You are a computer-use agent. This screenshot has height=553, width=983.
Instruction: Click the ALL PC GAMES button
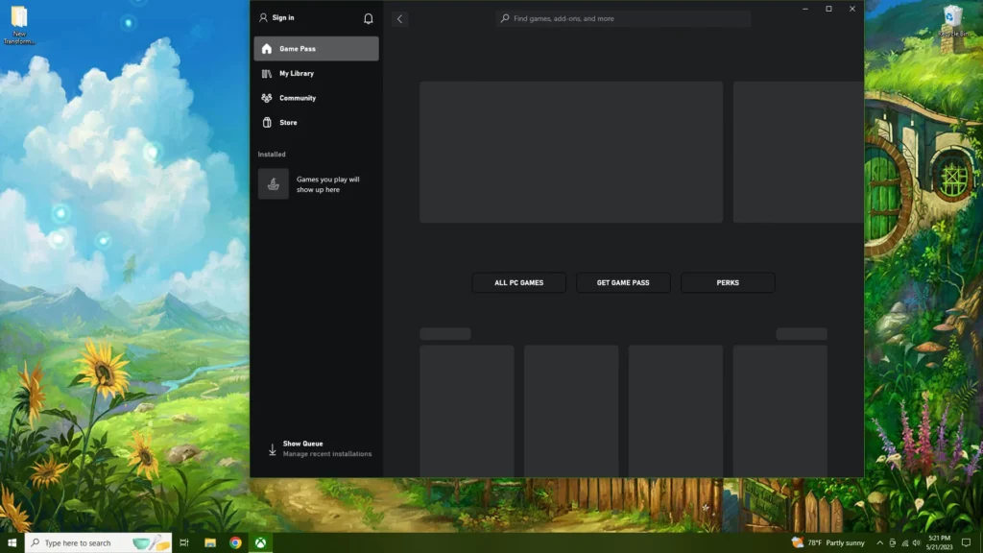518,283
